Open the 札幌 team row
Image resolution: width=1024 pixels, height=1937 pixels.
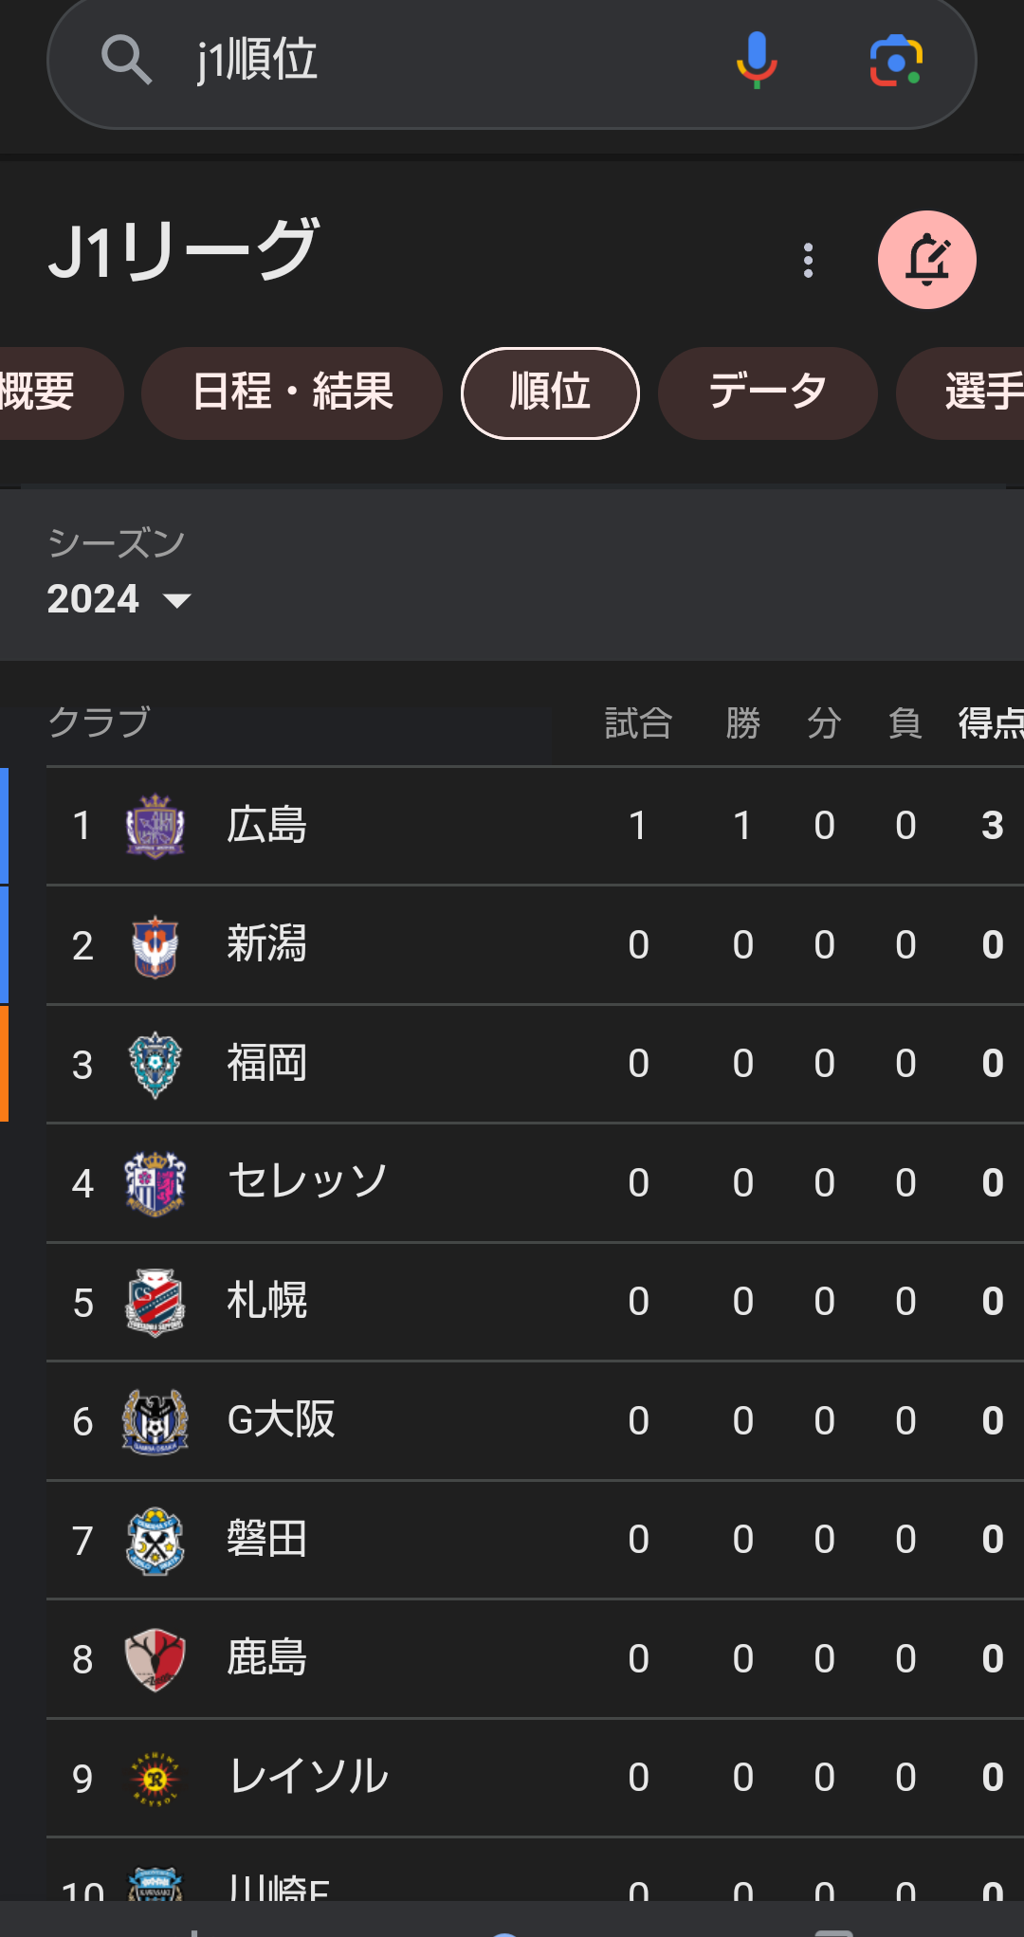535,1302
